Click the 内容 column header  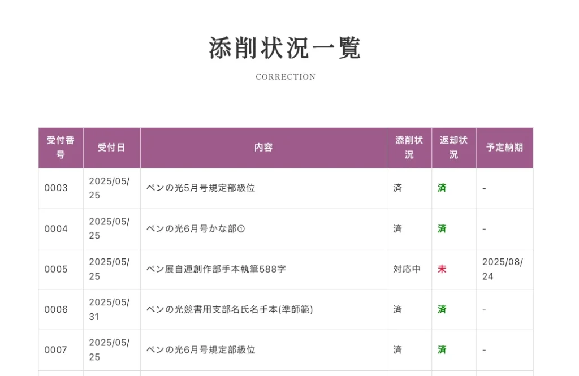pyautogui.click(x=263, y=148)
